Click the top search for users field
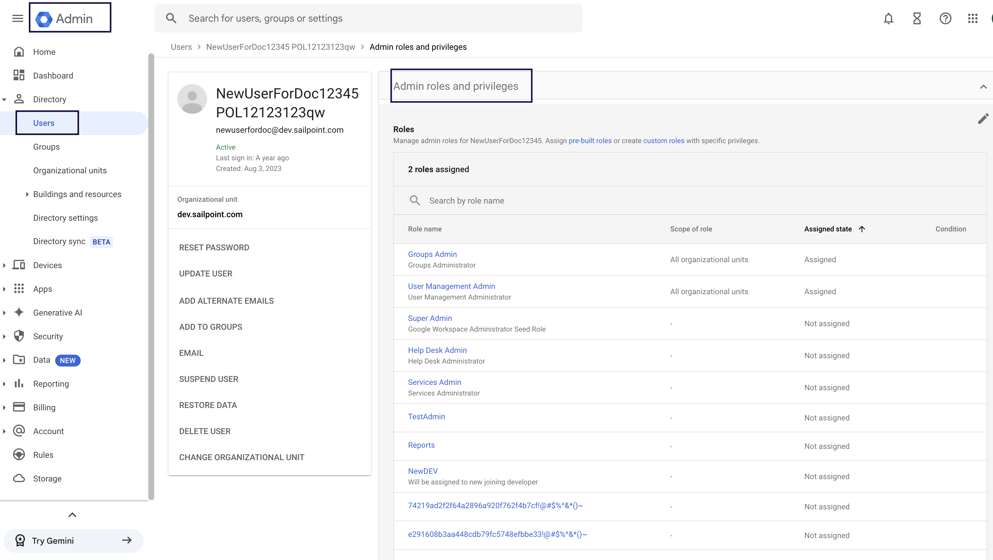The image size is (993, 560). 368,18
